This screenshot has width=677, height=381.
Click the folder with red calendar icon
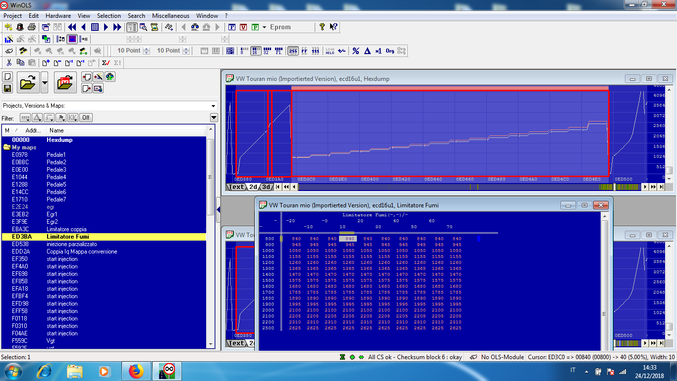65,82
